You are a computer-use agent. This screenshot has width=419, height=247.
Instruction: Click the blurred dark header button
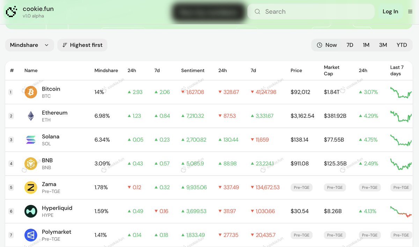[208, 12]
